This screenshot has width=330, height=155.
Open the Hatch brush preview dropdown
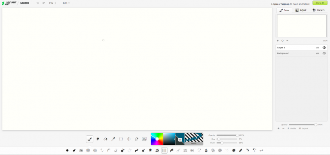194,139
